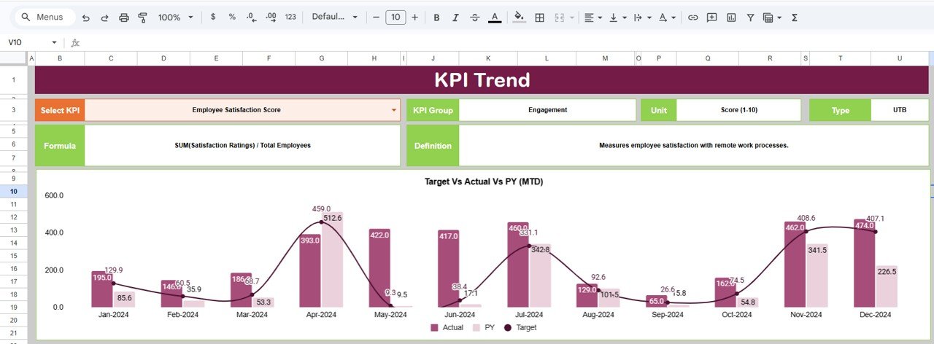934x344 pixels.
Task: Open the Select KPI dropdown arrow
Action: click(394, 111)
